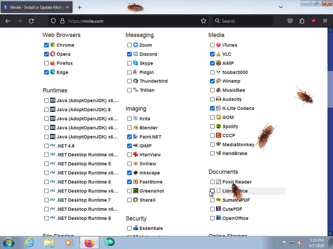Show hidden system tray icons arrow
This screenshot has height=249, width=333.
coord(276,243)
